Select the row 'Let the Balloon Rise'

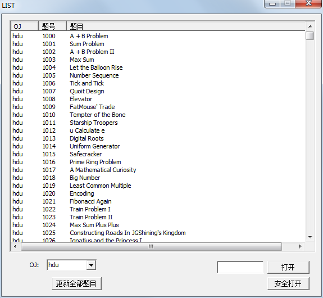(158, 67)
